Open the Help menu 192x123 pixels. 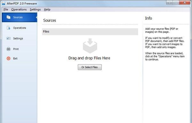click(47, 9)
